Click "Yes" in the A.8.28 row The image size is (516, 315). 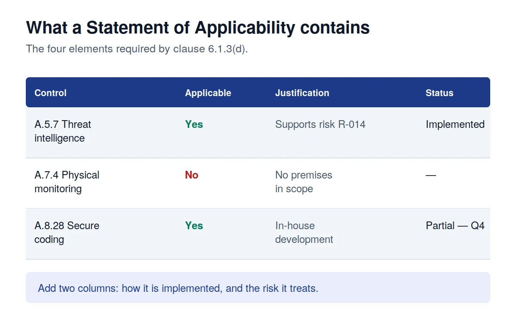click(x=194, y=226)
